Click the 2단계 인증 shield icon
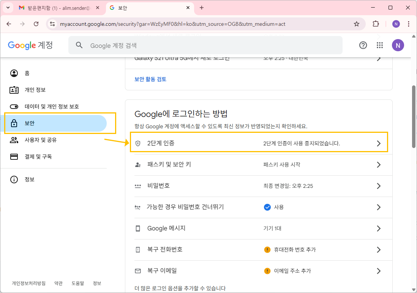This screenshot has width=417, height=293. (x=138, y=143)
